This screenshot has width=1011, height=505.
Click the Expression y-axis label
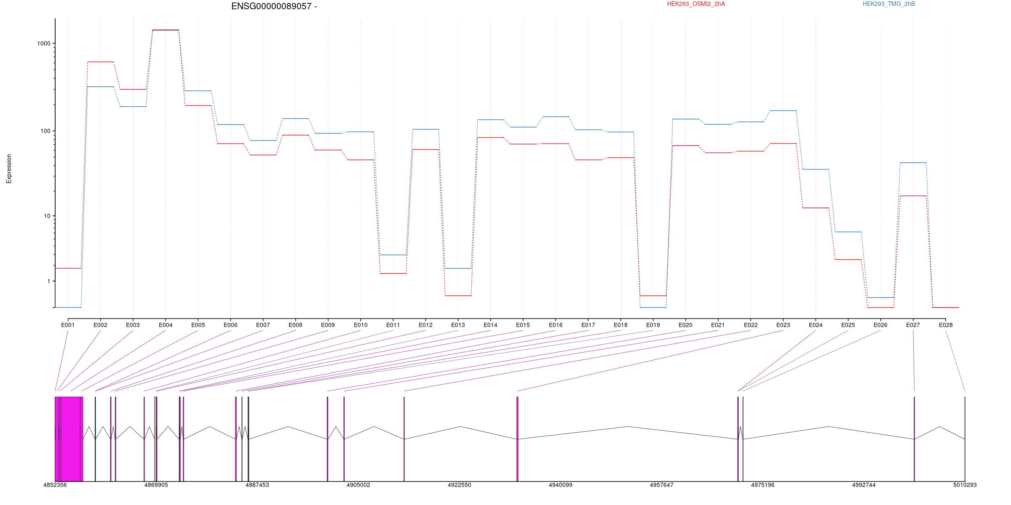point(9,168)
